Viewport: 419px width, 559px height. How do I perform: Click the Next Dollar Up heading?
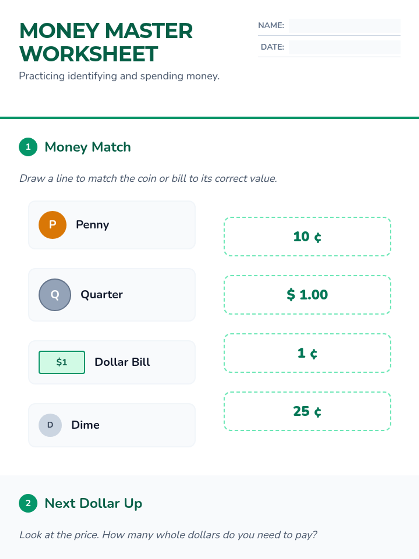93,503
